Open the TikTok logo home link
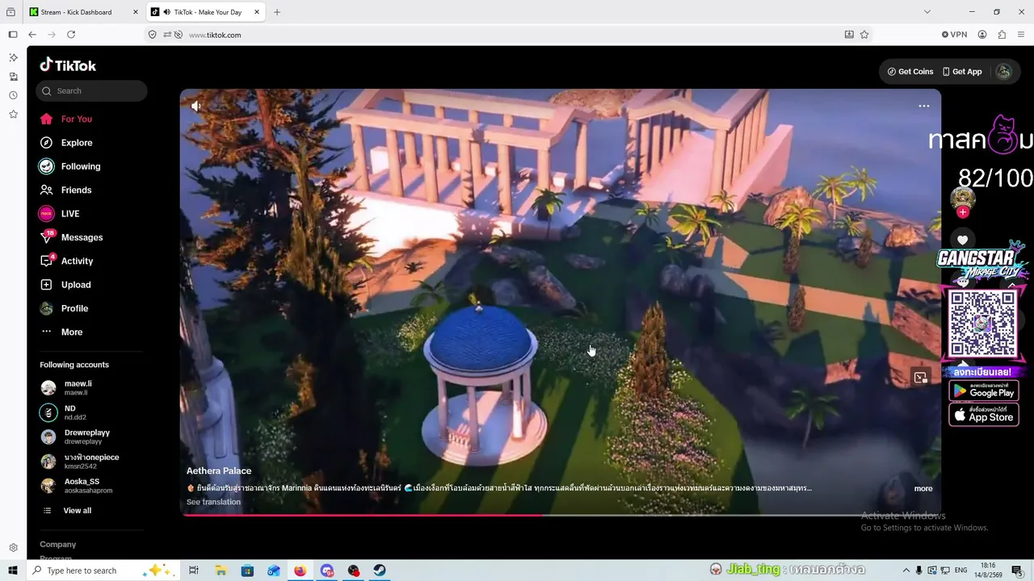This screenshot has height=581, width=1034. [x=68, y=65]
